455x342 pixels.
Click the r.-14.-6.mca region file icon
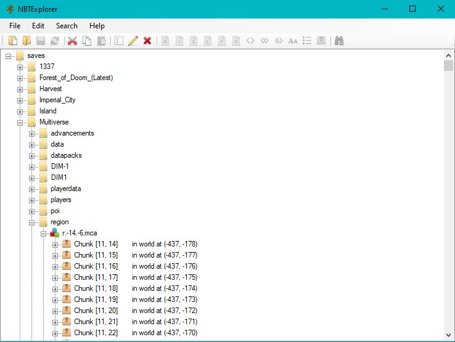pos(54,233)
